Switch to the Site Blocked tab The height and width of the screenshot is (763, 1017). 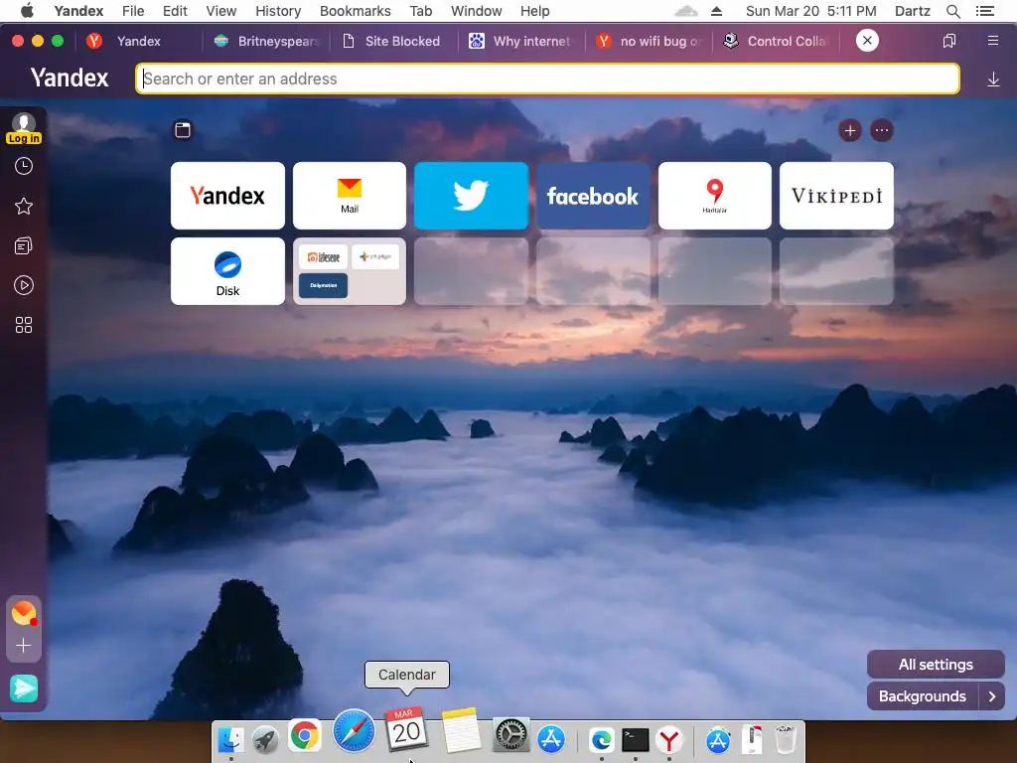click(x=394, y=41)
